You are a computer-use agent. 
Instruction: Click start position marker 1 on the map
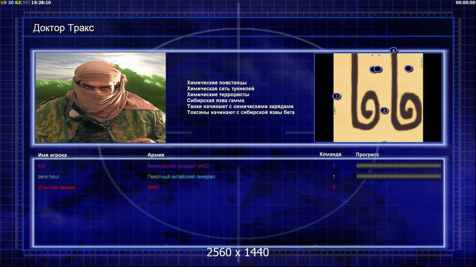point(336,96)
